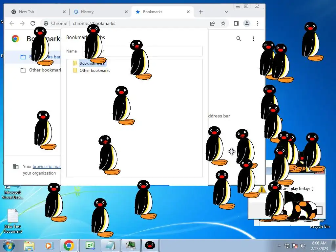Open the Windows Start menu
Screen dimensions: 336x252
tap(9, 245)
